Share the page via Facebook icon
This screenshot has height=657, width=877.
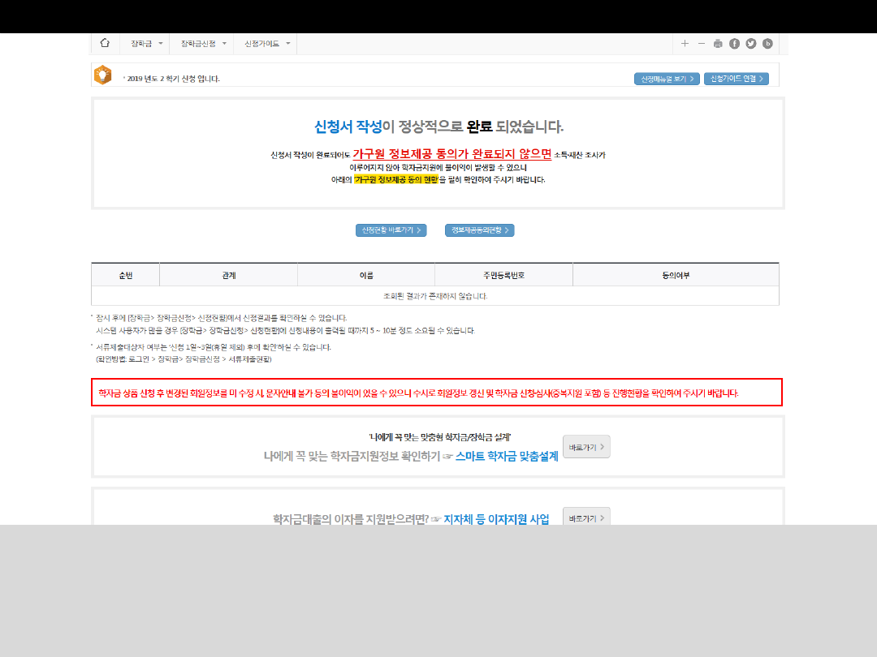click(x=734, y=44)
